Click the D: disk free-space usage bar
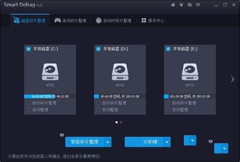This screenshot has height=162, width=240. pos(120,96)
